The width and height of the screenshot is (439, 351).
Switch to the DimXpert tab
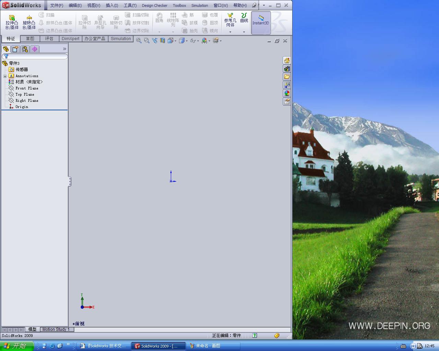pos(70,39)
